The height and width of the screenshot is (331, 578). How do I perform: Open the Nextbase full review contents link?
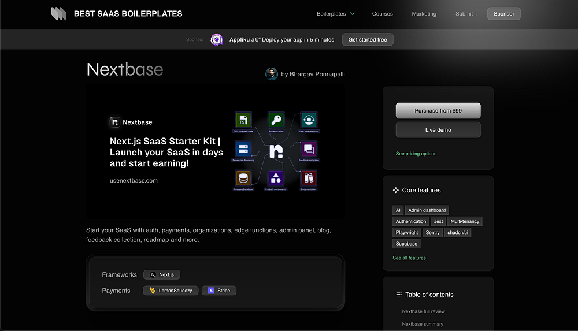(423, 311)
